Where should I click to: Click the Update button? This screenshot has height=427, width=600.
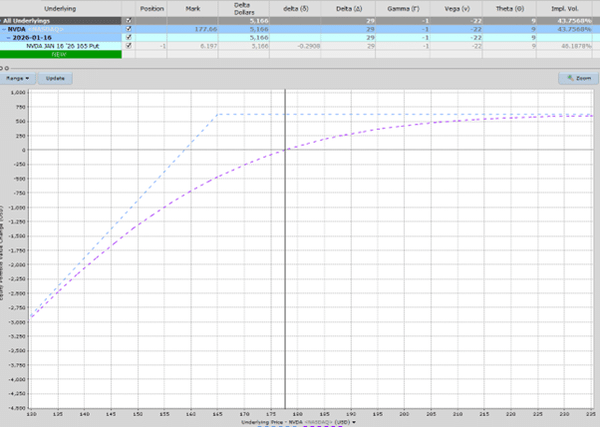tap(56, 78)
